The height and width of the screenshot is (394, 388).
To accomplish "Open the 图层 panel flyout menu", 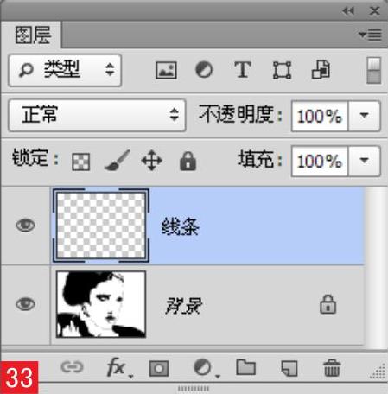I will pos(371,35).
